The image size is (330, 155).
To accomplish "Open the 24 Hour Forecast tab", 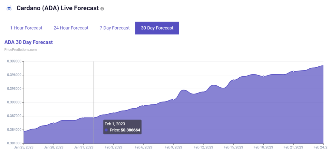I will [71, 28].
